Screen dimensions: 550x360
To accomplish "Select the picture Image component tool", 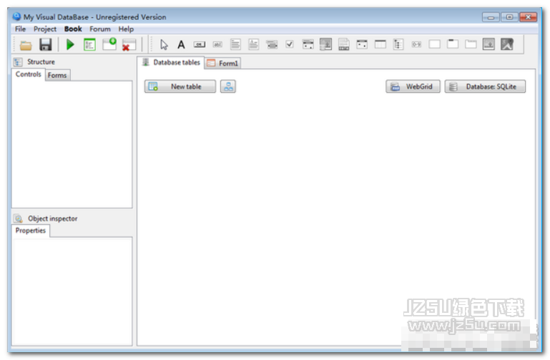I will 507,44.
